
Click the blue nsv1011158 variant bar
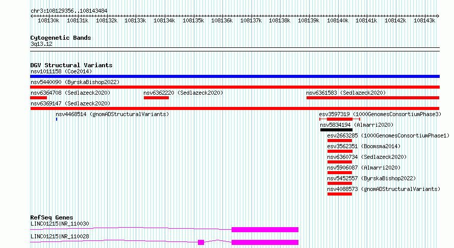(235, 76)
